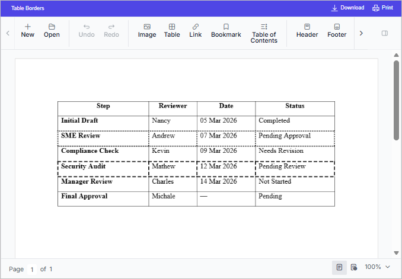Insert a Table from the toolbar
Viewport: 402px width, 279px height.
click(x=172, y=31)
